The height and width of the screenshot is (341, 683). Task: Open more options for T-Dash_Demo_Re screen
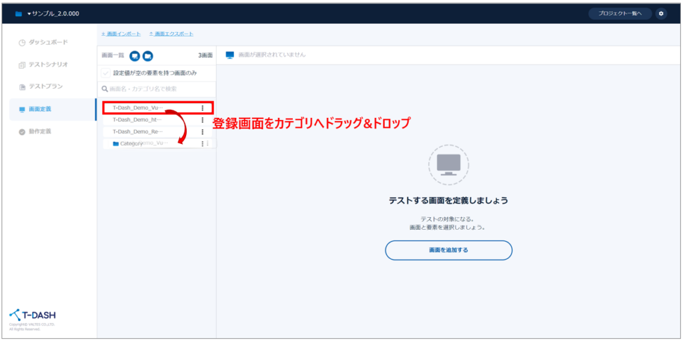click(202, 132)
